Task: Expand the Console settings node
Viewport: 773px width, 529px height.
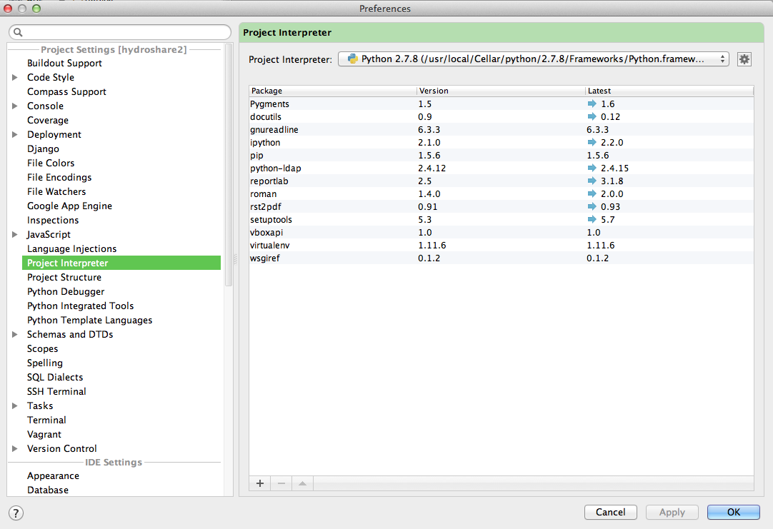Action: click(x=15, y=106)
